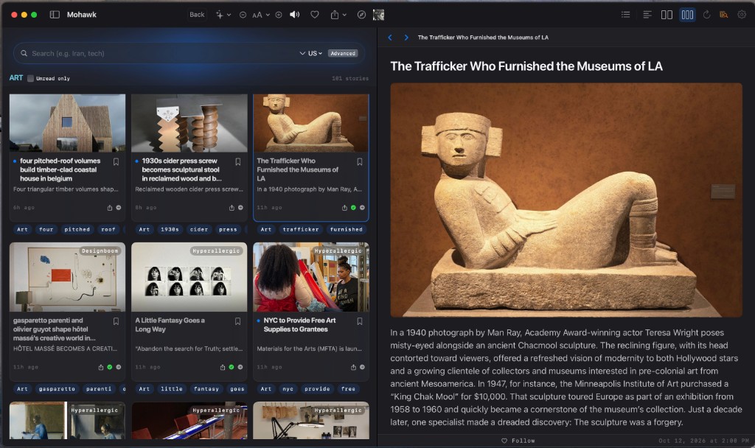
Task: Share the 'four pitched-roof volumes' story card
Action: 110,208
